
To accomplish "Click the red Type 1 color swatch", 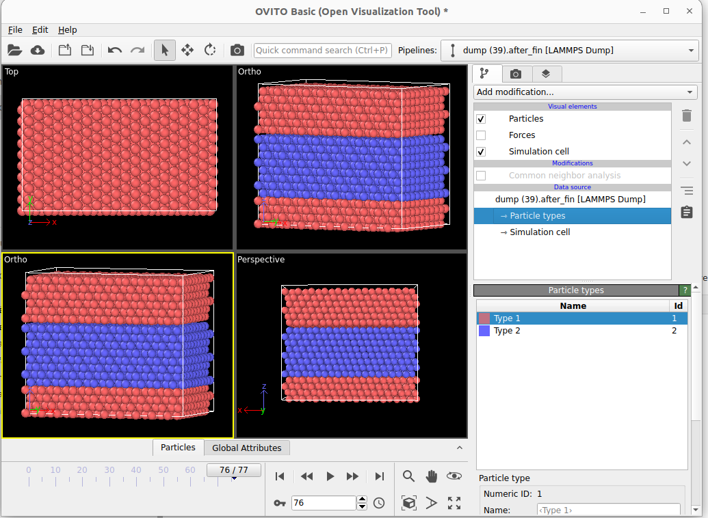I will (484, 318).
